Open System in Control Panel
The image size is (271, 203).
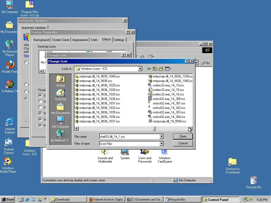(x=125, y=155)
